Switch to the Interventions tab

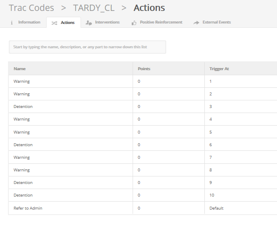pyautogui.click(x=107, y=22)
